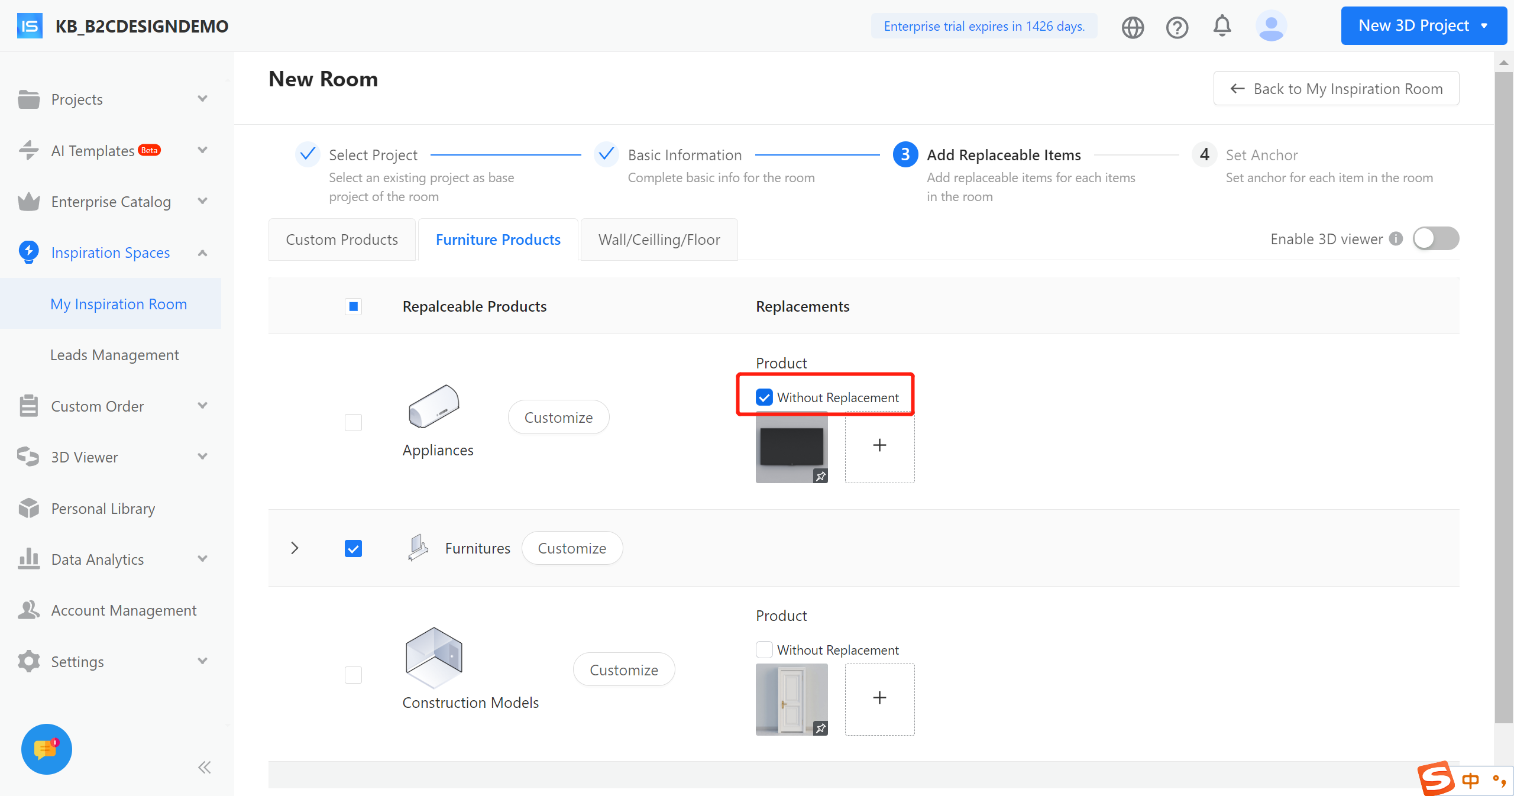Click the notification bell icon
The width and height of the screenshot is (1514, 796).
tap(1222, 26)
